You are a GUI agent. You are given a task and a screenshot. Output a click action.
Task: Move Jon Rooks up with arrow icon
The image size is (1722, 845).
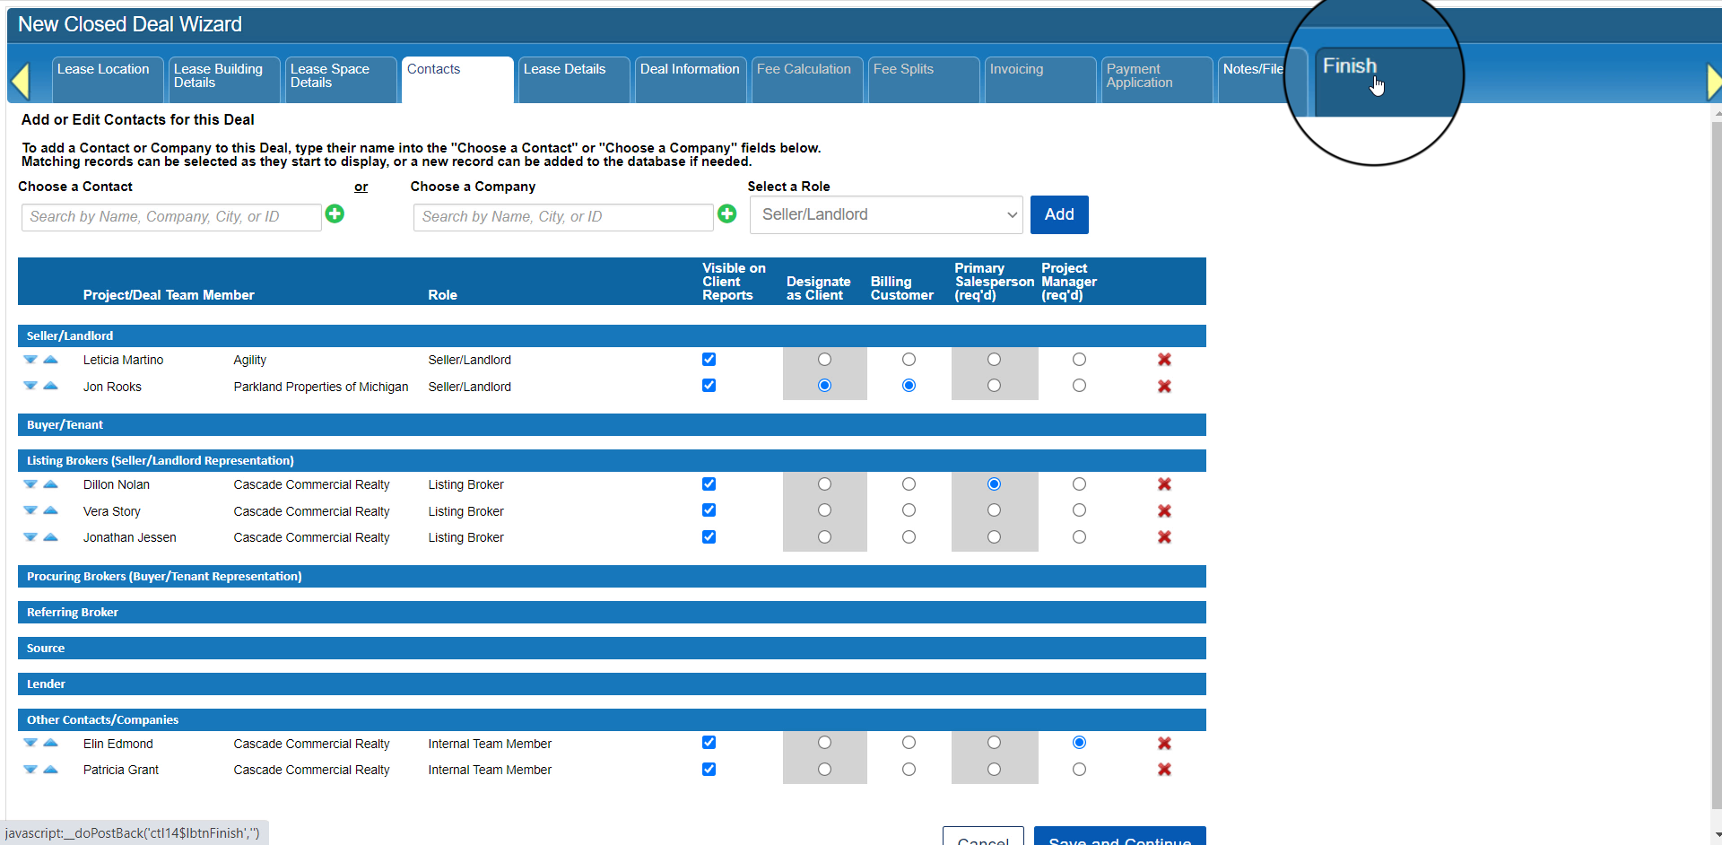coord(51,386)
